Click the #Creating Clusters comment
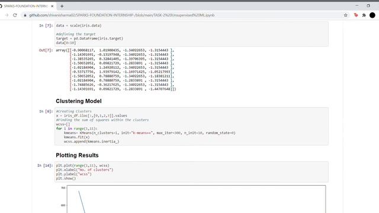Screen dimensions: 379x213 [x=73, y=111]
